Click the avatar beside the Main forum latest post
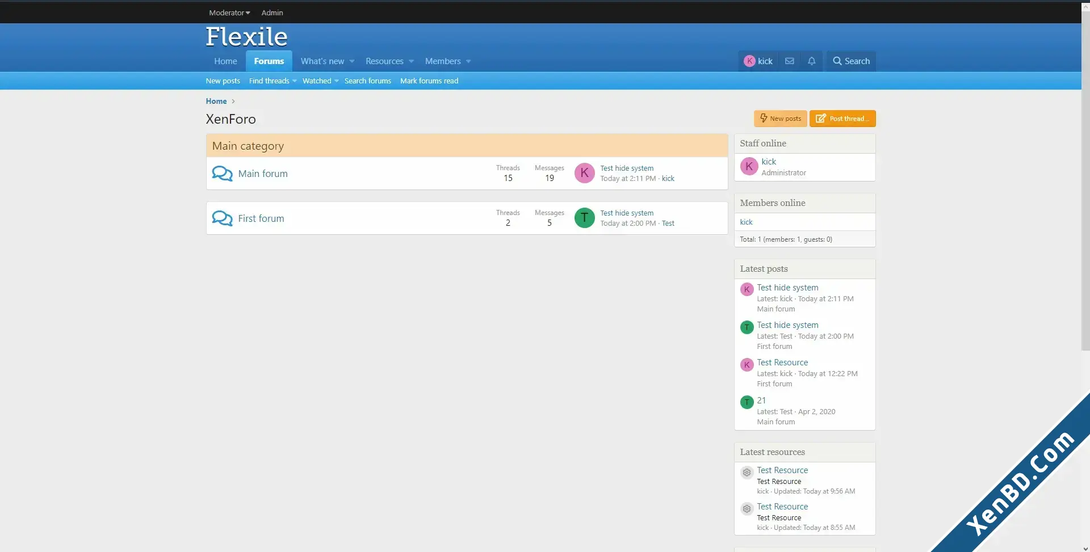1090x552 pixels. (747, 289)
